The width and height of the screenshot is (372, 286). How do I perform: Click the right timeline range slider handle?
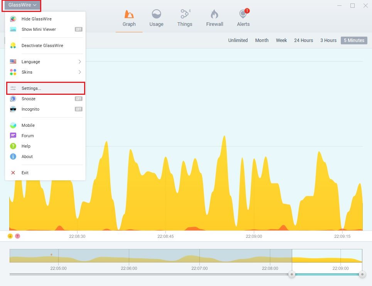pos(362,274)
